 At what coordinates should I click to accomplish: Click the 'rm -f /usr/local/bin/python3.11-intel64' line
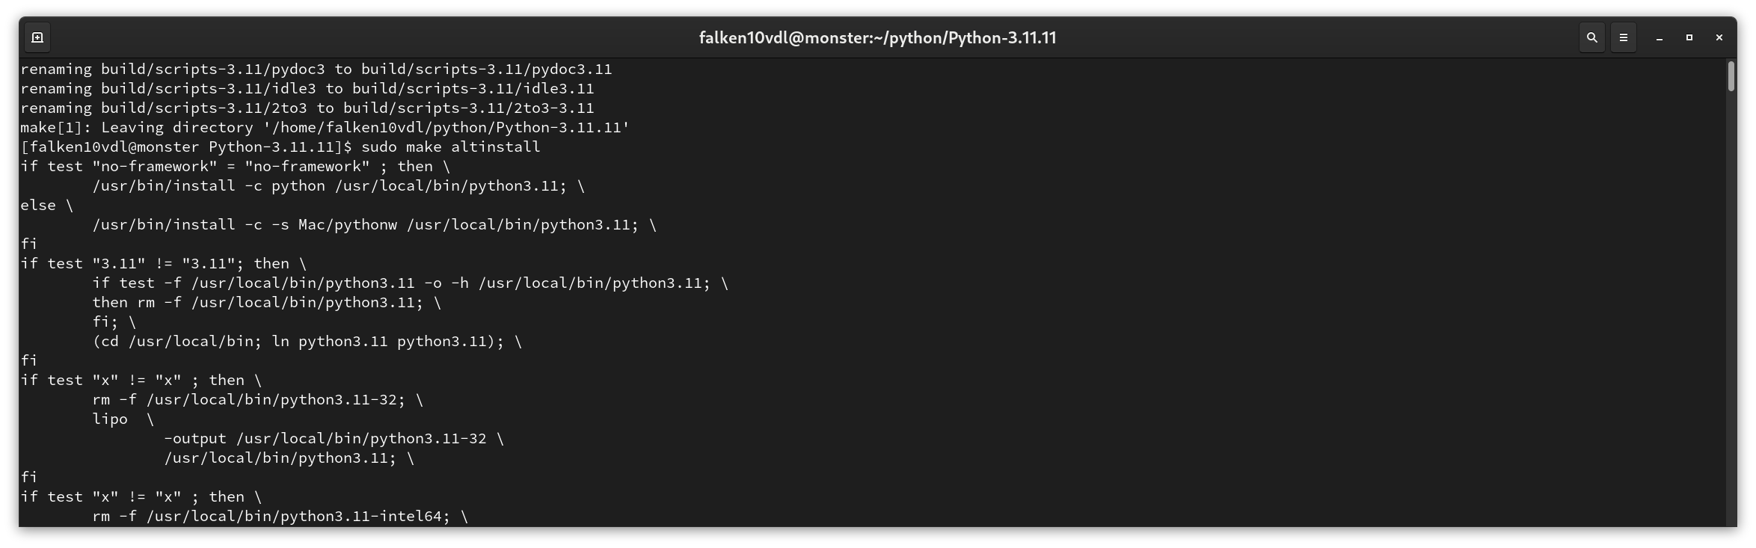[280, 517]
